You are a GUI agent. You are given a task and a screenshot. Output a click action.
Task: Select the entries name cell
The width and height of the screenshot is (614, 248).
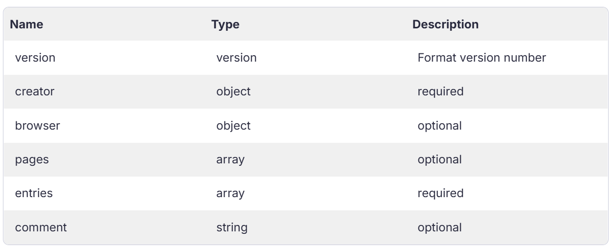click(x=34, y=193)
